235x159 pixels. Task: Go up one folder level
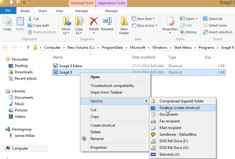point(28,48)
